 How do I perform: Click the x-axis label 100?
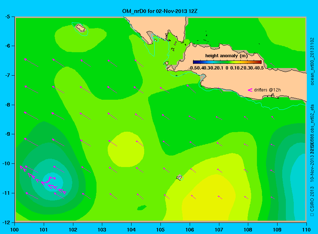click(14, 230)
